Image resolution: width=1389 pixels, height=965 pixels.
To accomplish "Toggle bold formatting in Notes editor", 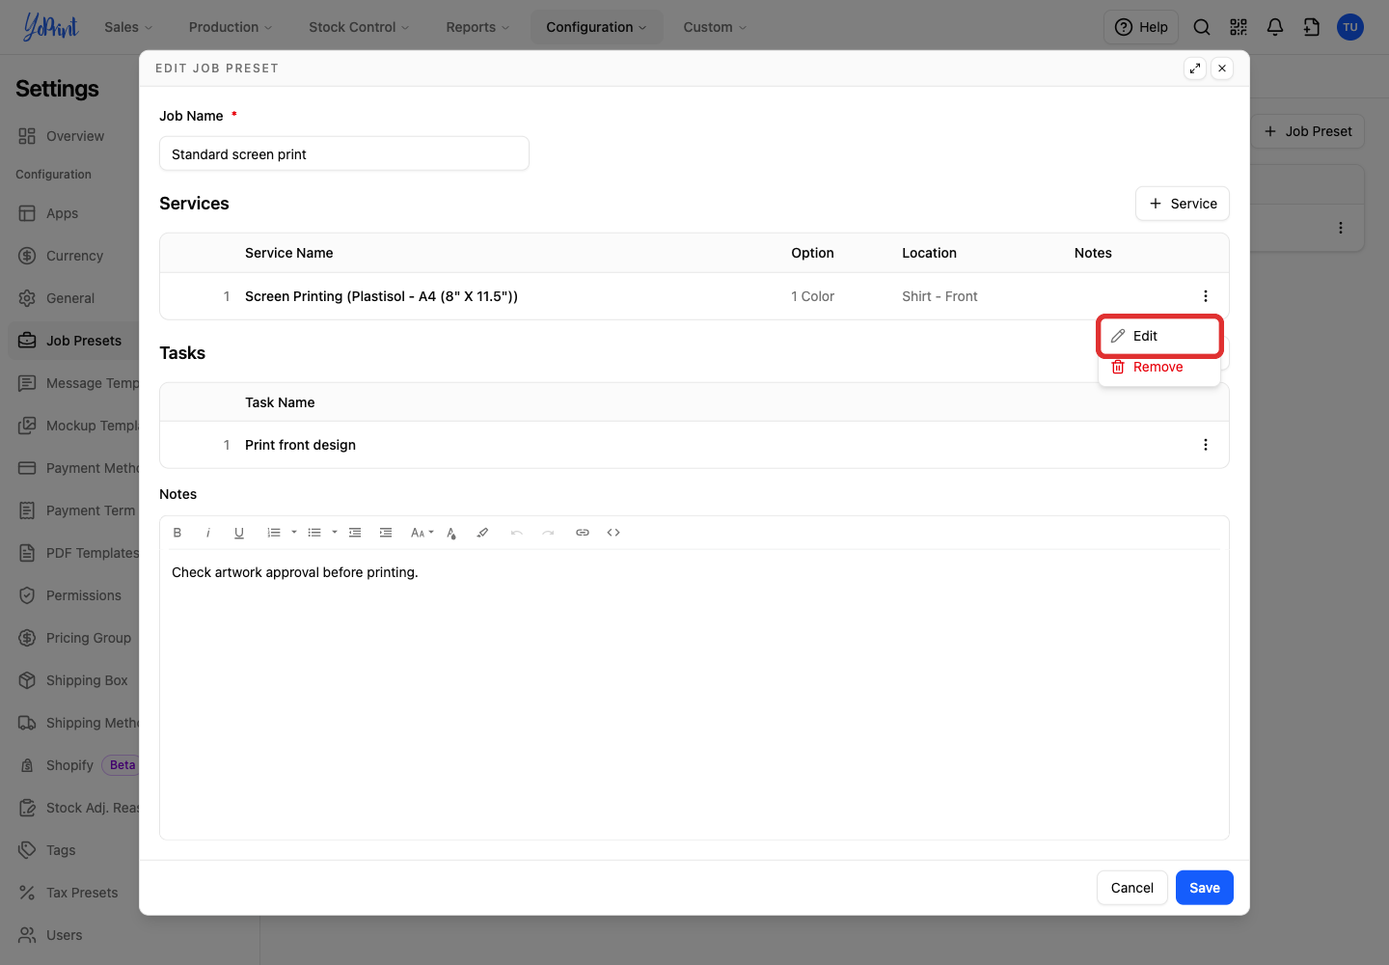I will click(x=177, y=533).
